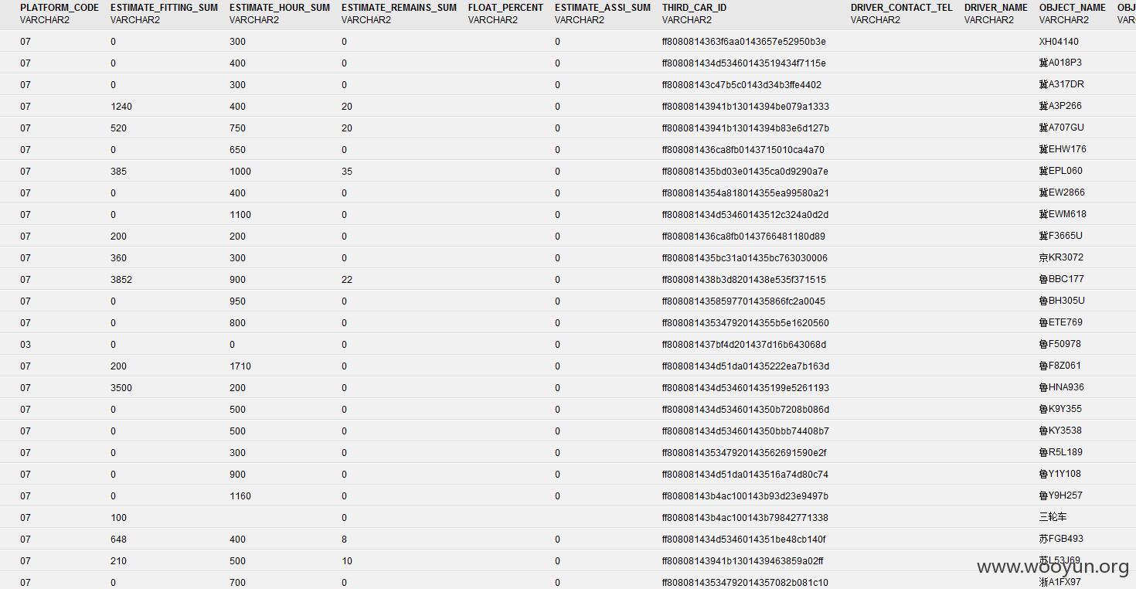Viewport: 1136px width, 589px height.
Task: Click car ID ff8080814363f6aa0143657e52950b3e
Action: 744,42
